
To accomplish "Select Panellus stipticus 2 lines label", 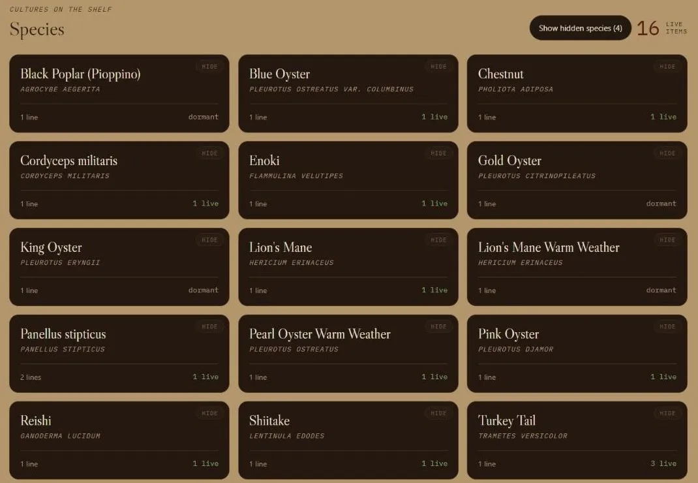I will click(31, 377).
